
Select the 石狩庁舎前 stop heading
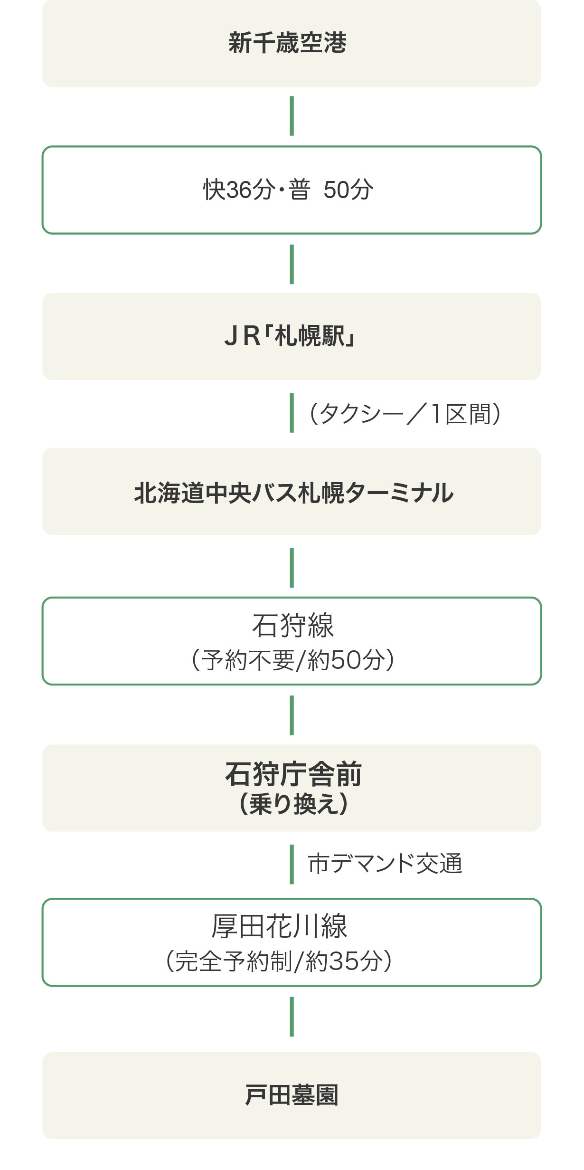(293, 774)
